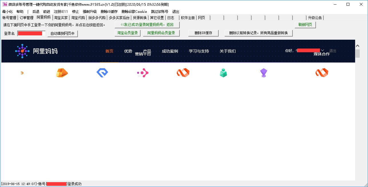Click the 阿里妈妈会员登录 button
Viewport: 368px width, 187px height.
point(161,33)
